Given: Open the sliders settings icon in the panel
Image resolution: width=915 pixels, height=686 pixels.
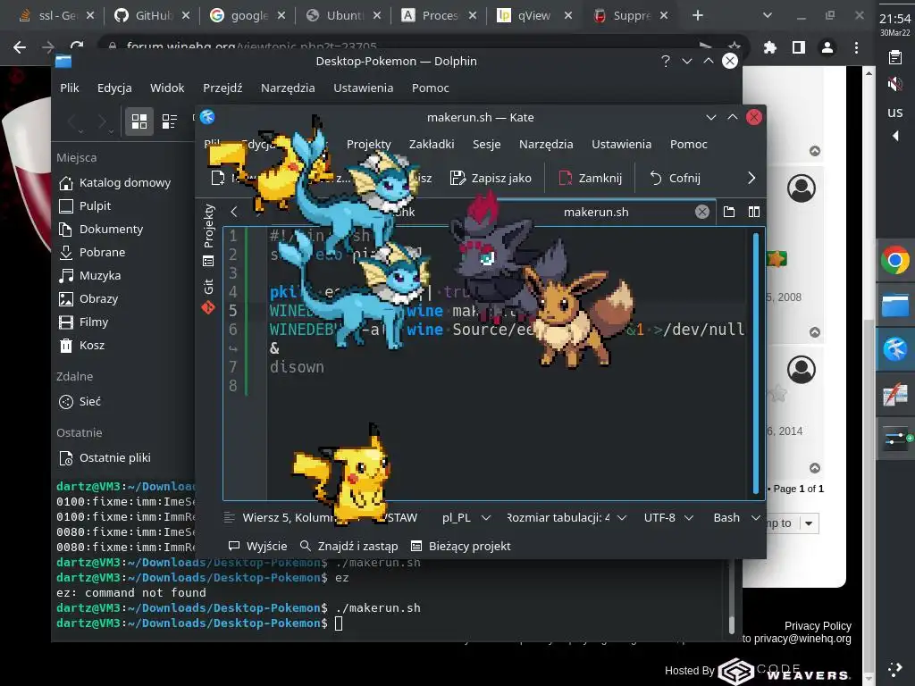Looking at the screenshot, I should pos(897,439).
